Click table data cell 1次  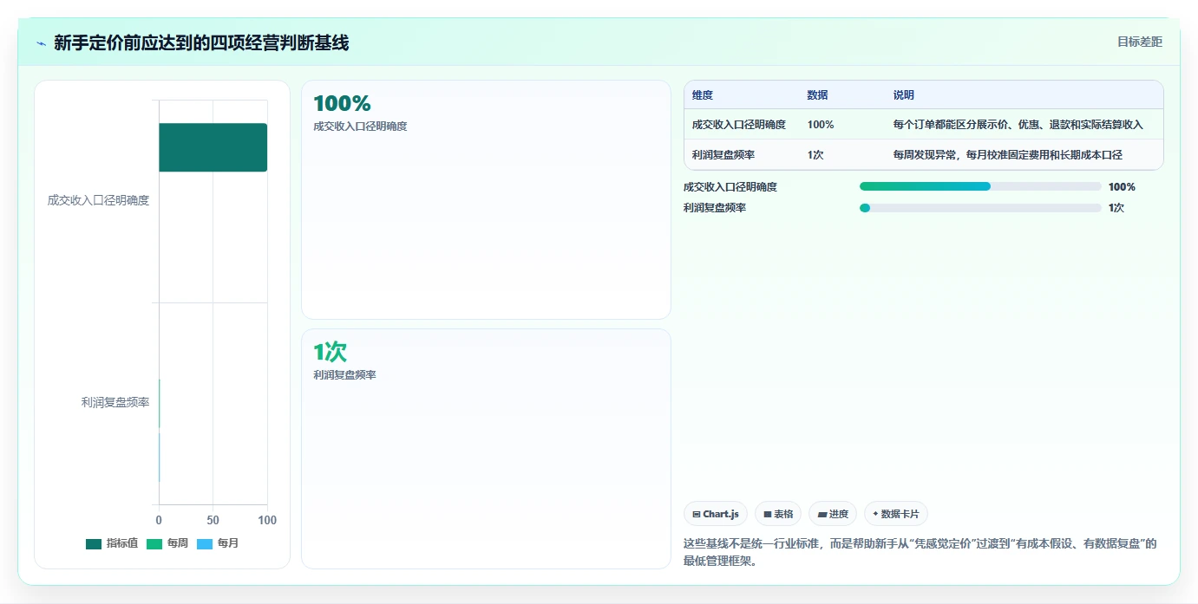815,155
